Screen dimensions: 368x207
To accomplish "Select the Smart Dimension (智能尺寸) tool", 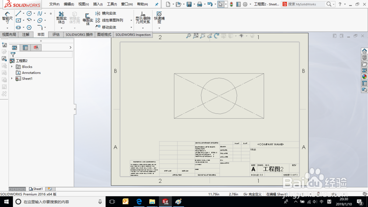I will (x=7, y=18).
